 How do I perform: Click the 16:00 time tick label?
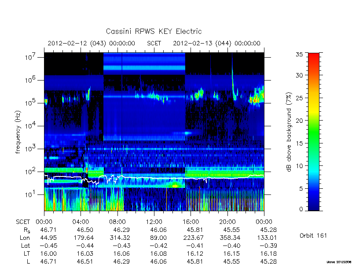[x=191, y=222]
